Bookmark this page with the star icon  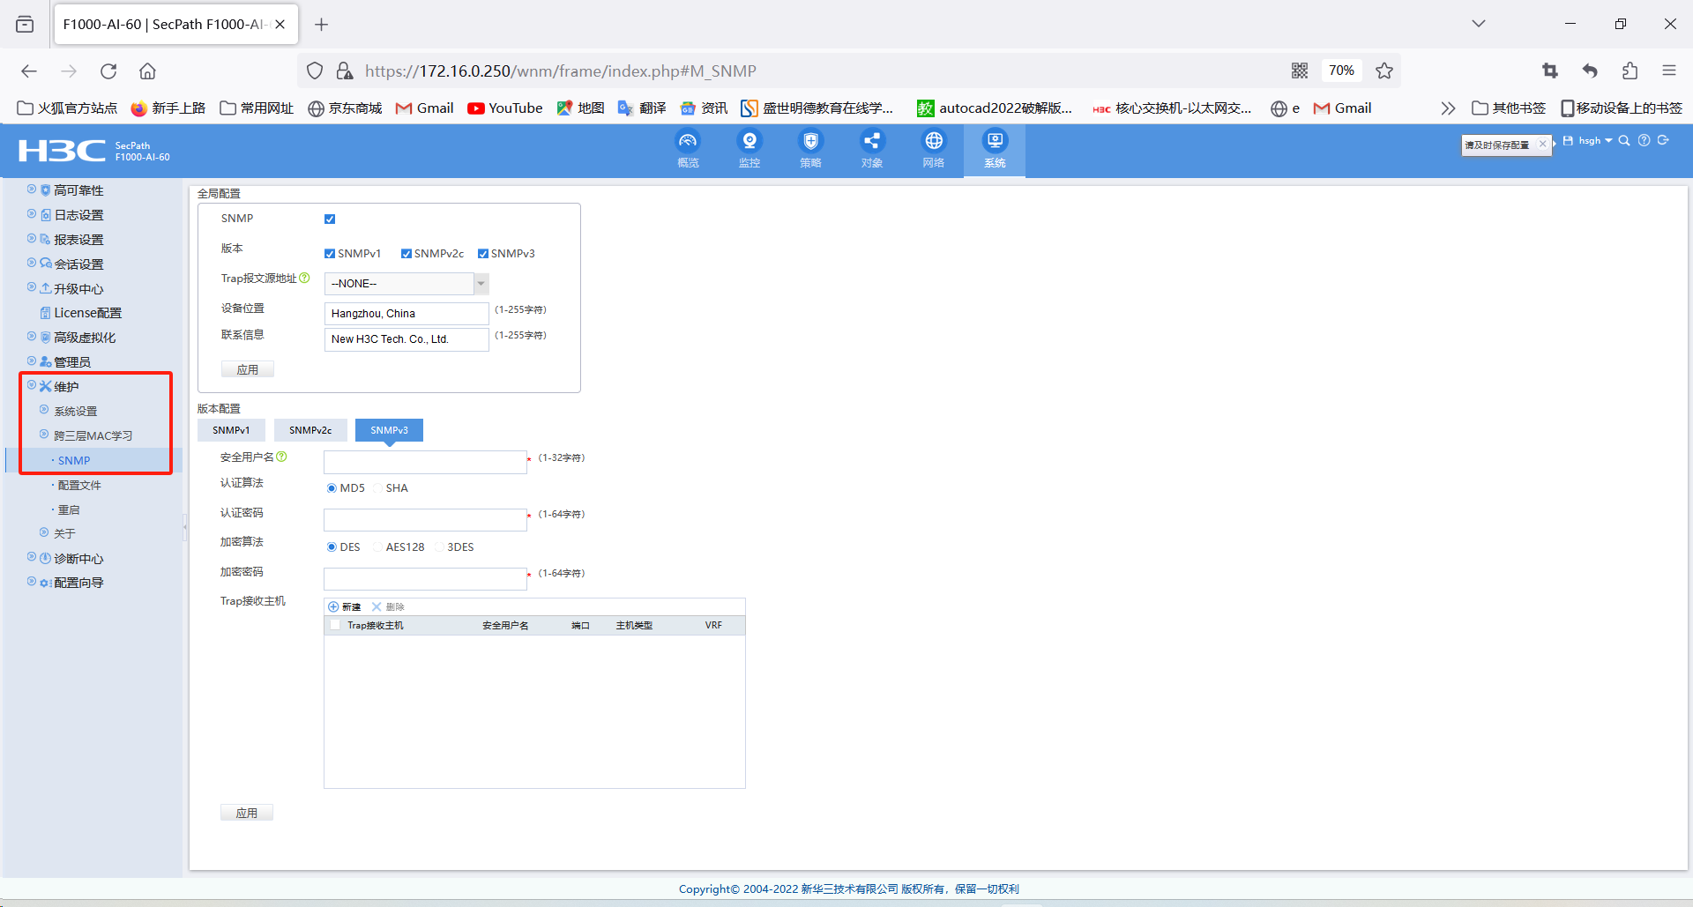1384,71
